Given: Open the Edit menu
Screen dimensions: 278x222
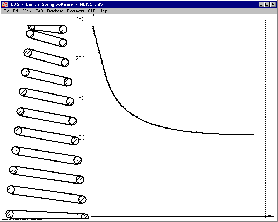Looking at the screenshot, I should [16, 11].
